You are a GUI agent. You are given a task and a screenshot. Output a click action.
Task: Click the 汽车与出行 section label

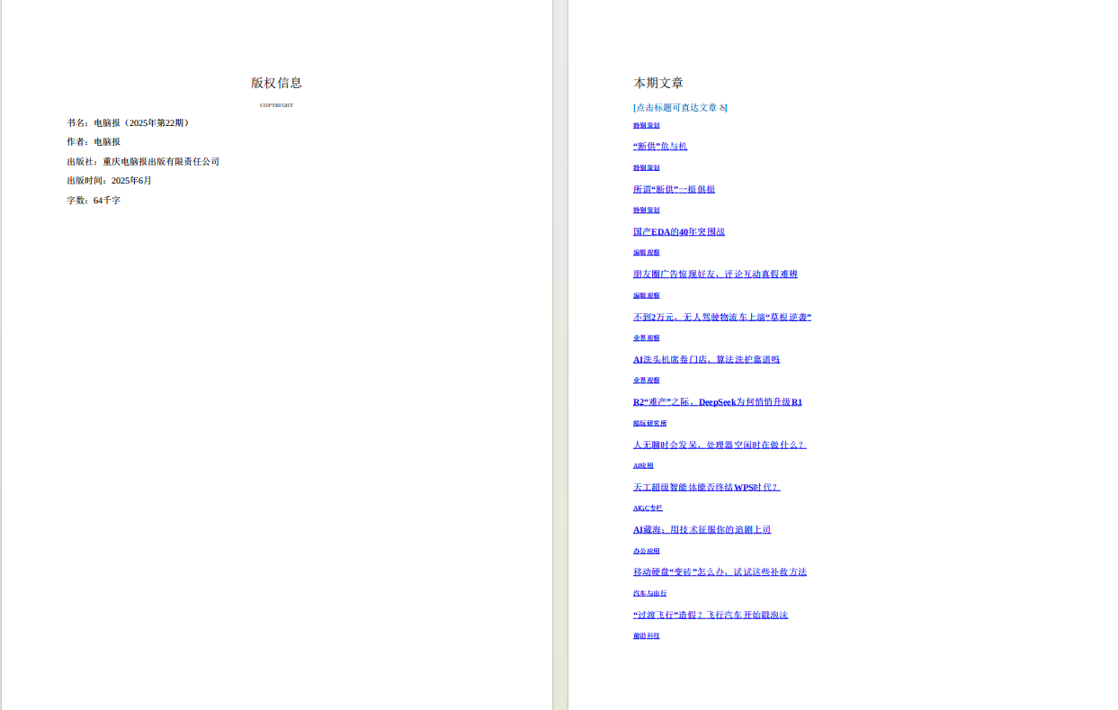pos(649,593)
